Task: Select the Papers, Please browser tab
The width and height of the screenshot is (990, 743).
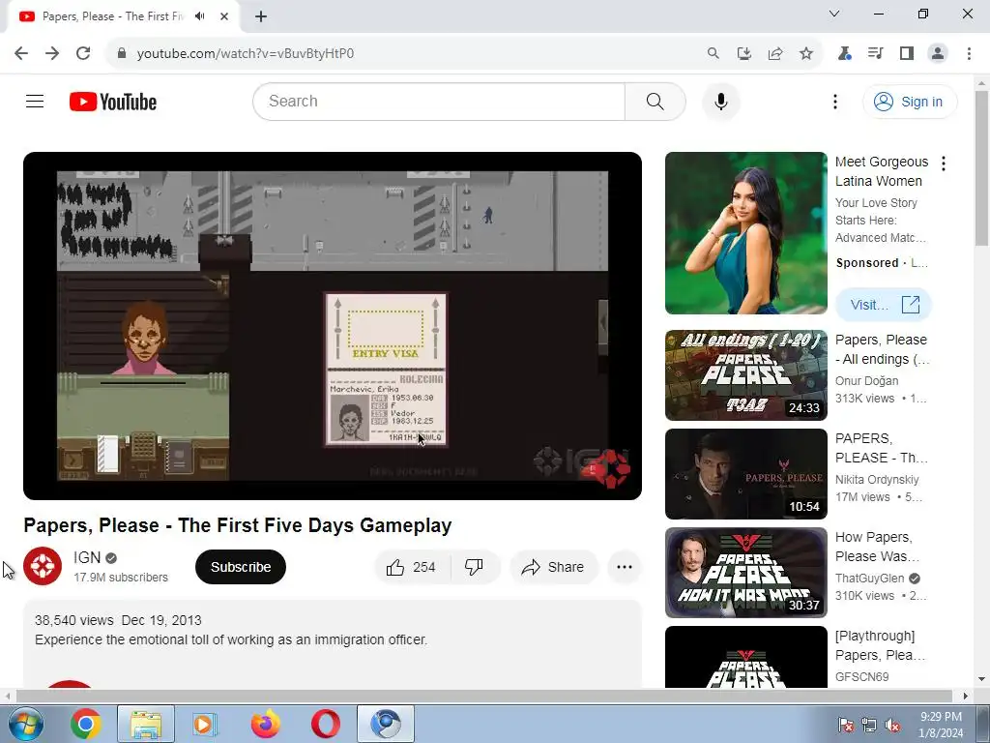Action: 124,16
